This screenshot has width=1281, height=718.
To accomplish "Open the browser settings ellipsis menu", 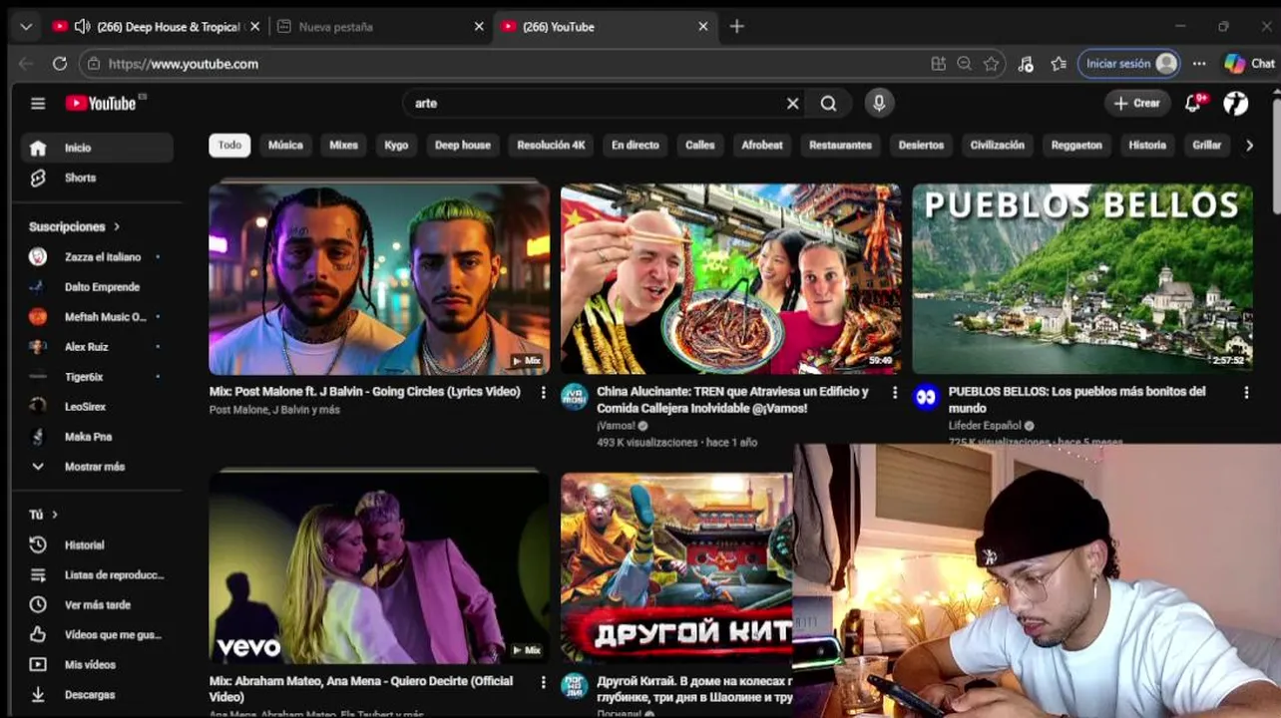I will (x=1199, y=64).
